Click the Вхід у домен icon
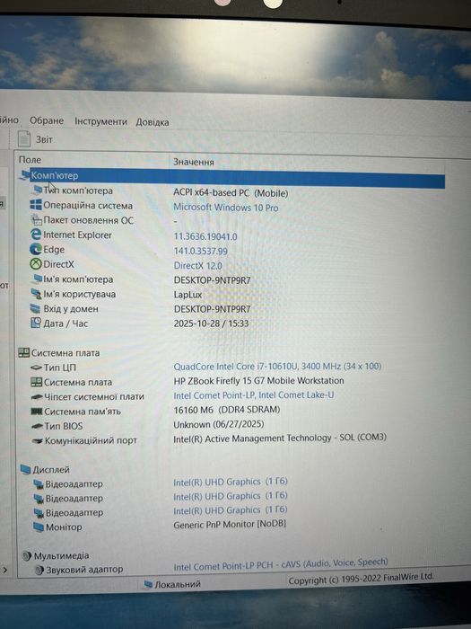 (36, 308)
